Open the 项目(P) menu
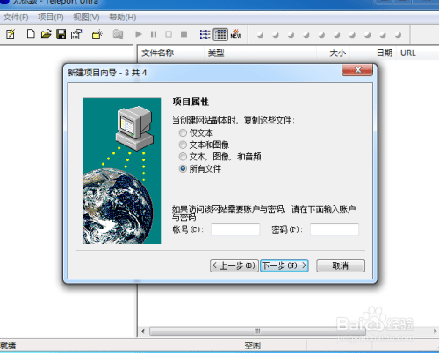Image resolution: width=439 pixels, height=353 pixels. 51,18
